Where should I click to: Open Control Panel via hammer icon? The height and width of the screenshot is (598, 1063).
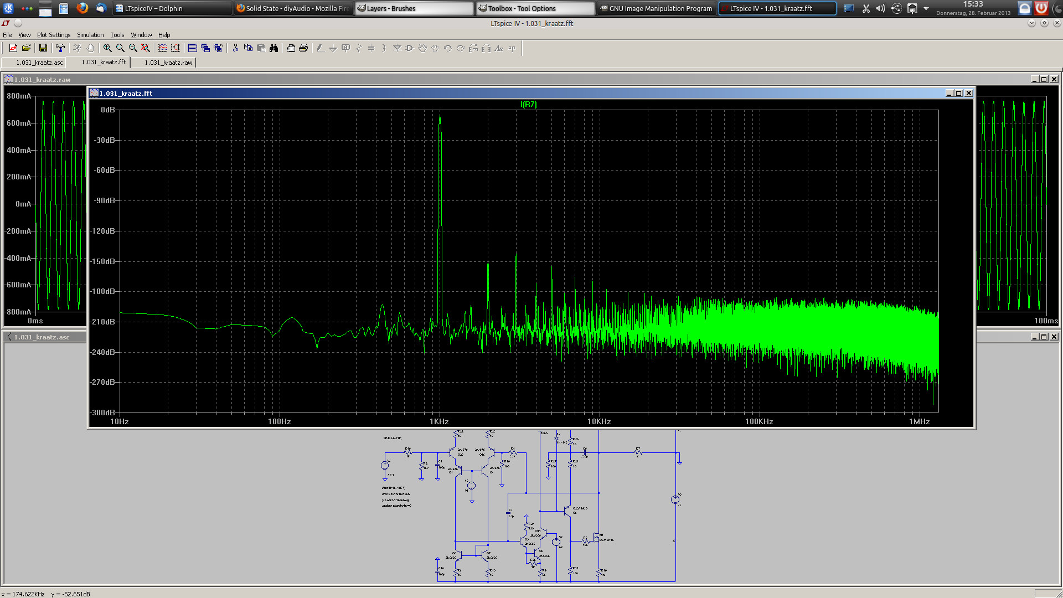click(60, 48)
